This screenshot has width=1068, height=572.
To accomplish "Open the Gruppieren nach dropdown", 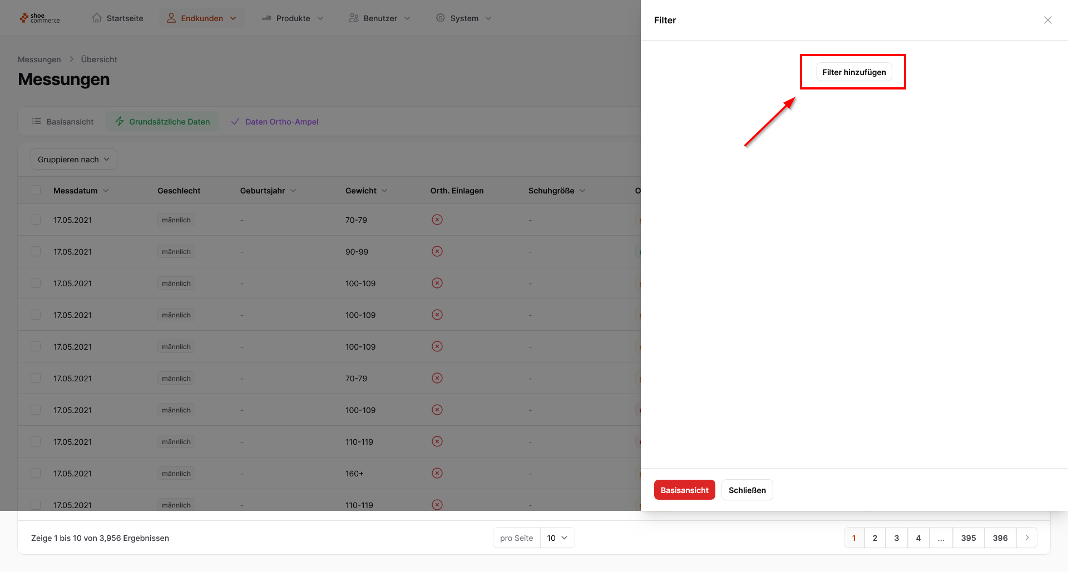I will pyautogui.click(x=73, y=160).
